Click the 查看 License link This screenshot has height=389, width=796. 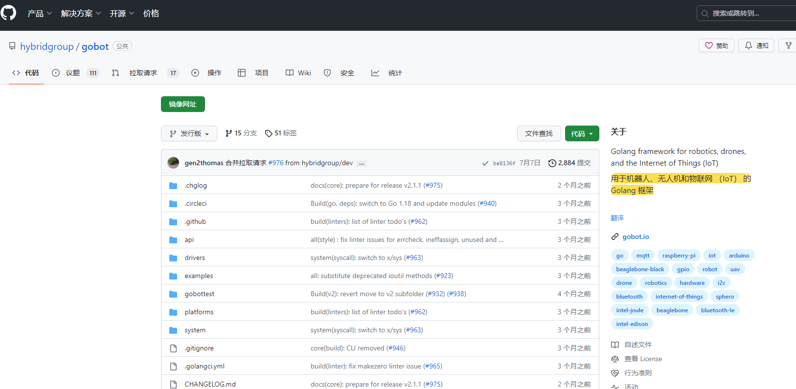(x=637, y=359)
